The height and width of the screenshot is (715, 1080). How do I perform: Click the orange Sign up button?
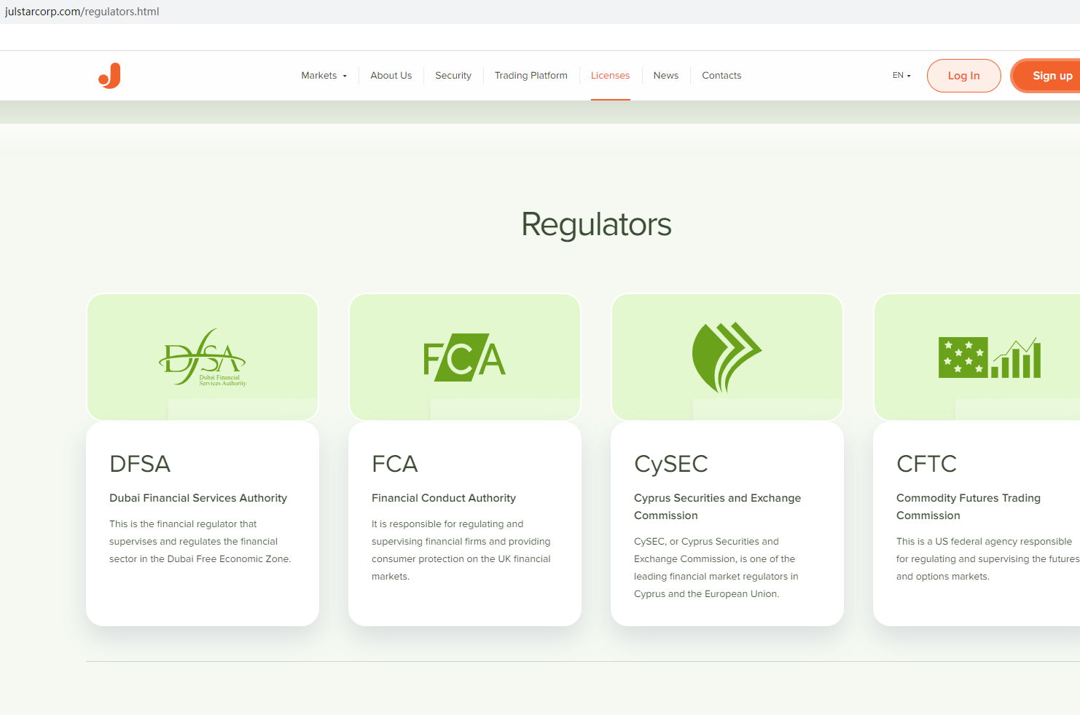[x=1046, y=76]
